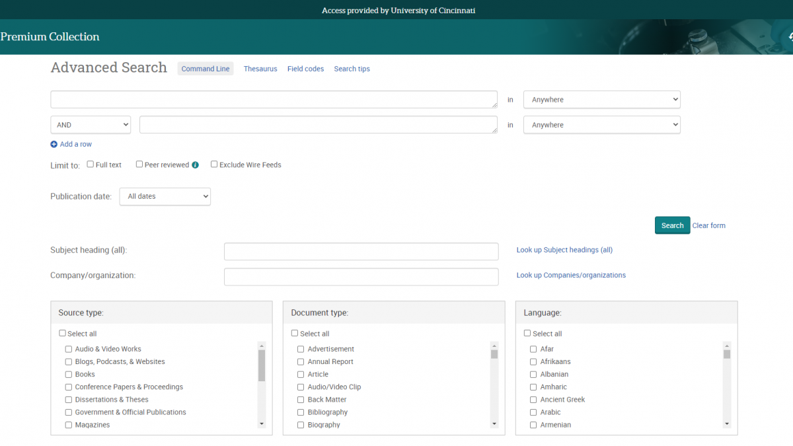This screenshot has width=793, height=446.
Task: Click the Subject heading (all) input field
Action: click(x=361, y=252)
